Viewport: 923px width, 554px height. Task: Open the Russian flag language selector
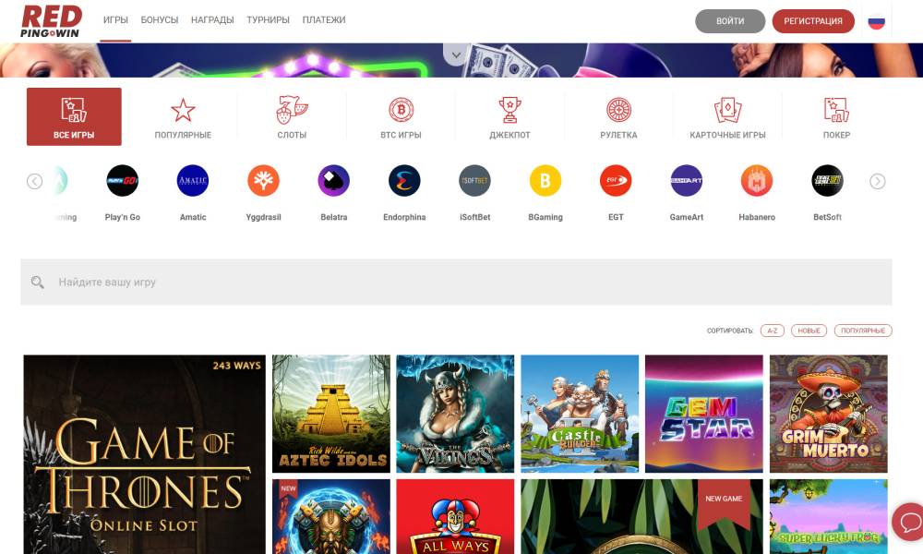tap(877, 22)
